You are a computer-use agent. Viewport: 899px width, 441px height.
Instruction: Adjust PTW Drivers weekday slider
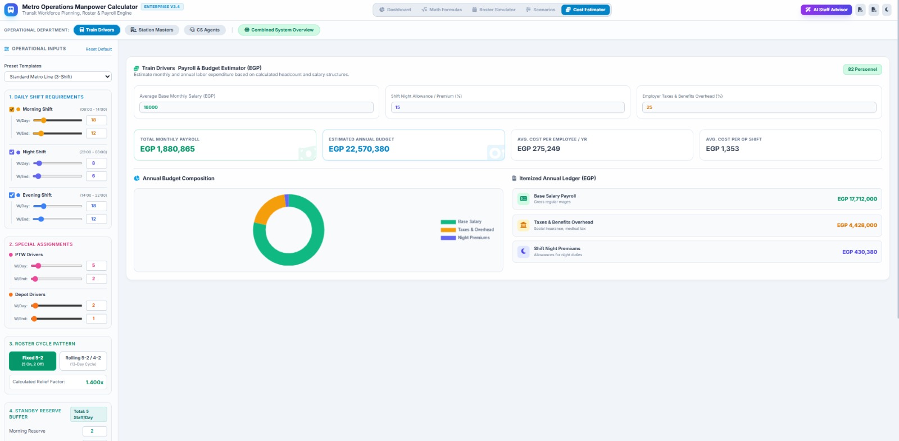(x=56, y=266)
